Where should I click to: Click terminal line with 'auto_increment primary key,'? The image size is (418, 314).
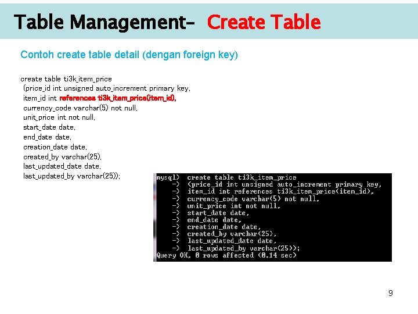tap(284, 184)
